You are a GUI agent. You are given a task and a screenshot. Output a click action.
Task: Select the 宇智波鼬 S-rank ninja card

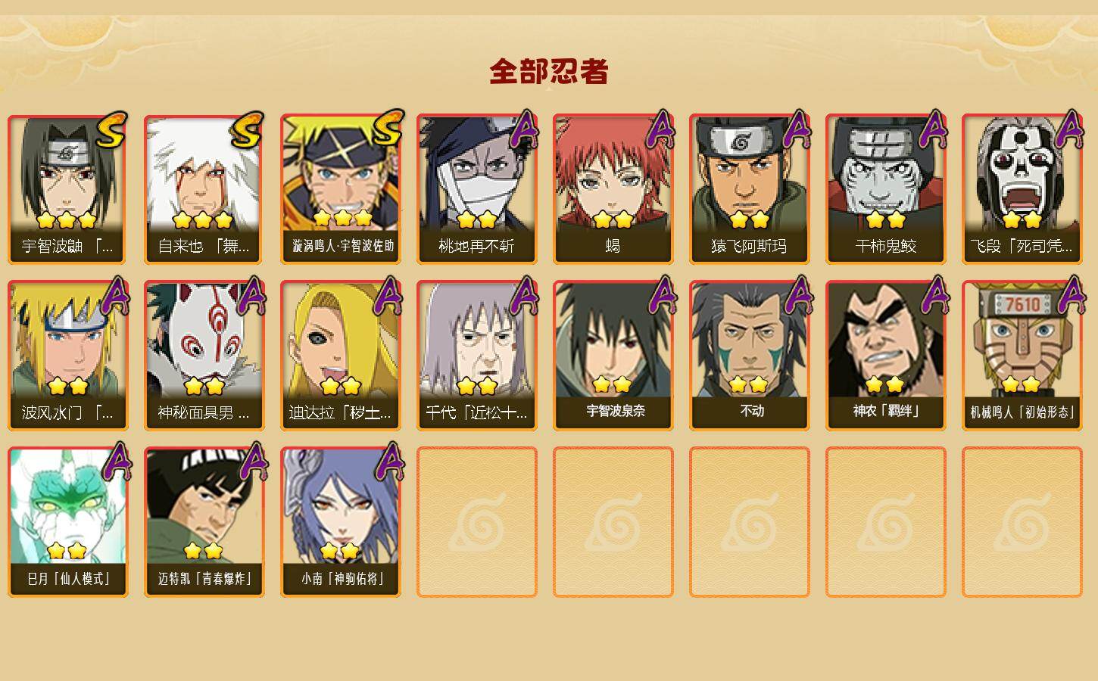68,189
